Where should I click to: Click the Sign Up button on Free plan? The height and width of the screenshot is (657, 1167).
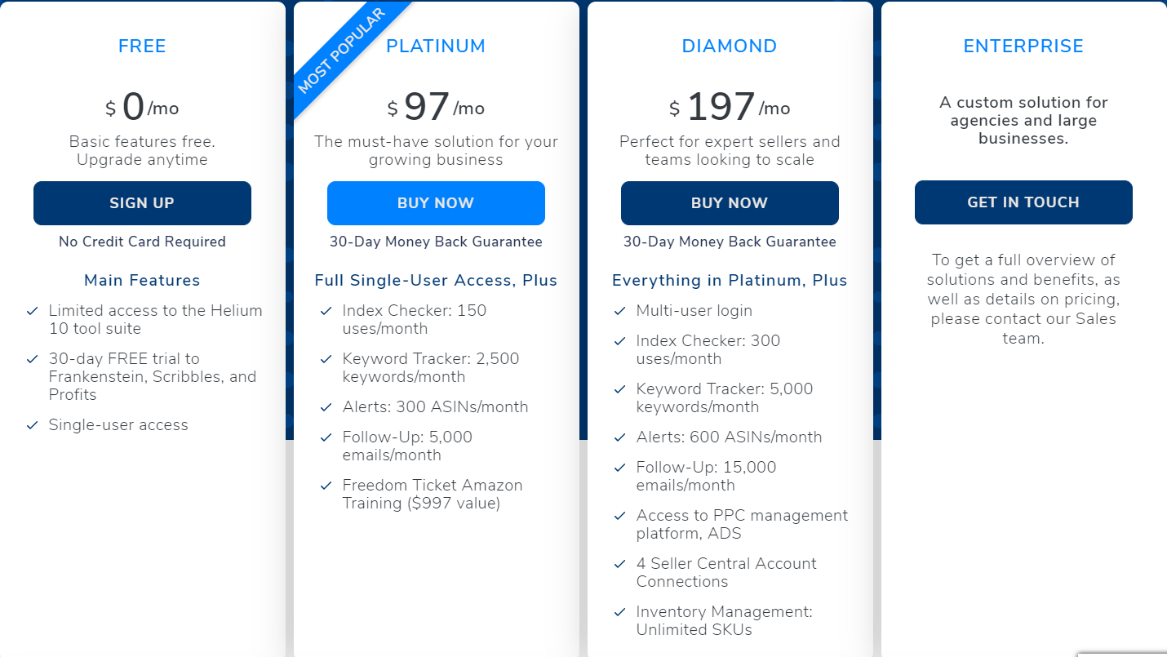[x=142, y=203]
